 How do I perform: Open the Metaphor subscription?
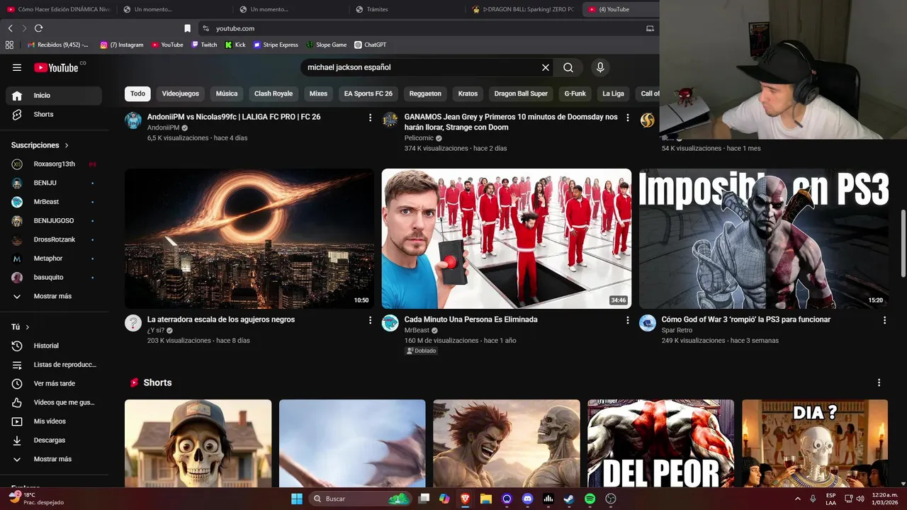click(54, 259)
